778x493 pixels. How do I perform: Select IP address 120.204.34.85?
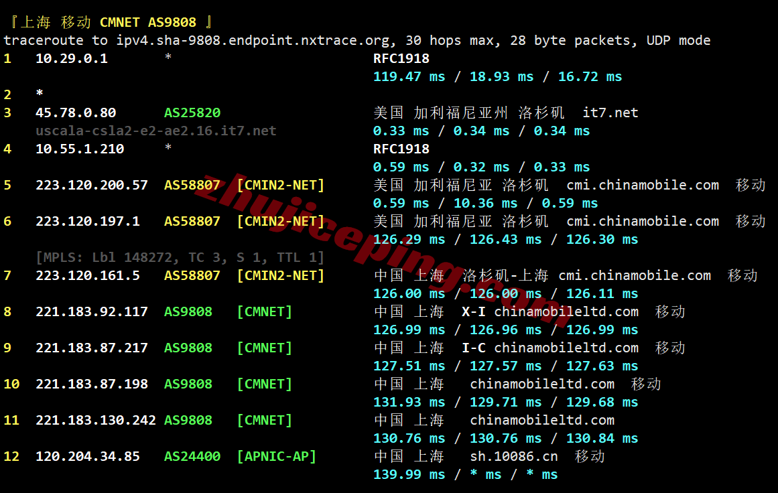(x=87, y=456)
